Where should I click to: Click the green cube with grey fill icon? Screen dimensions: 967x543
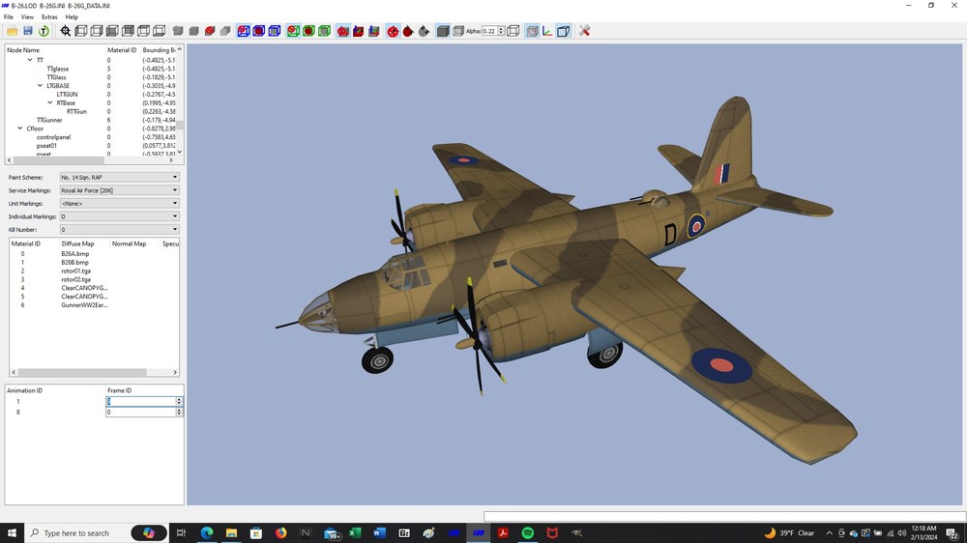pyautogui.click(x=324, y=31)
